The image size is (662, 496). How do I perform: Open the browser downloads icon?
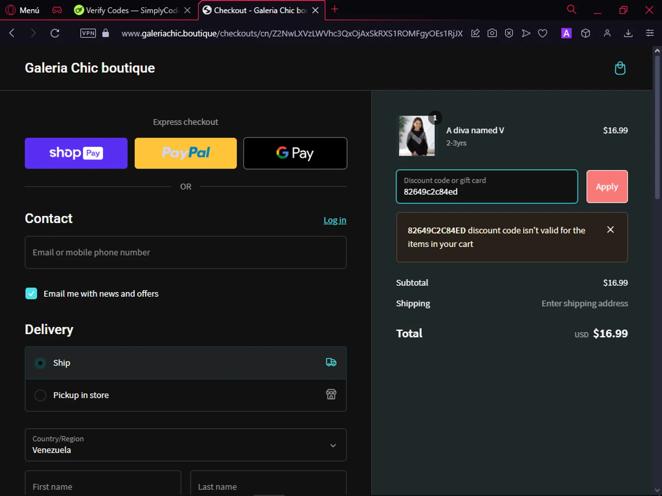coord(628,33)
